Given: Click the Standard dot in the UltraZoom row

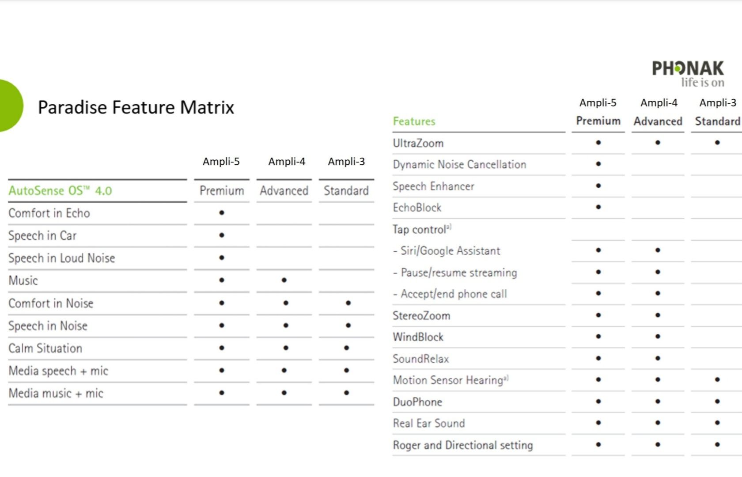Looking at the screenshot, I should pos(717,143).
